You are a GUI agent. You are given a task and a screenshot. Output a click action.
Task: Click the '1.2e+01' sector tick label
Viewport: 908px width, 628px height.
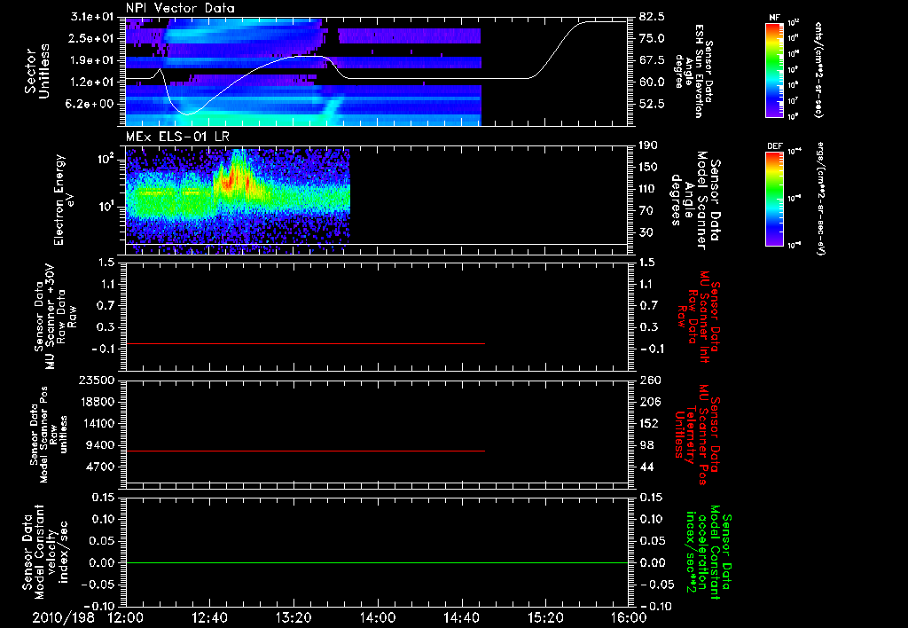92,82
